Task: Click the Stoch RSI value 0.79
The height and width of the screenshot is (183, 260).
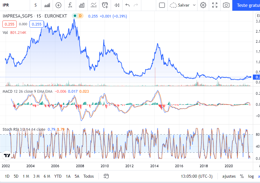Action: 51,129
